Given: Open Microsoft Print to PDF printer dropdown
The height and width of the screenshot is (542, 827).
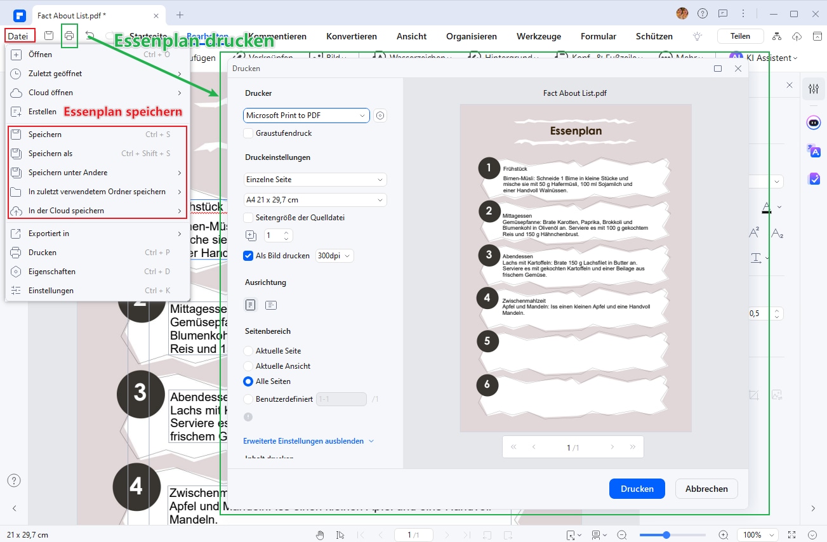Looking at the screenshot, I should tap(307, 116).
